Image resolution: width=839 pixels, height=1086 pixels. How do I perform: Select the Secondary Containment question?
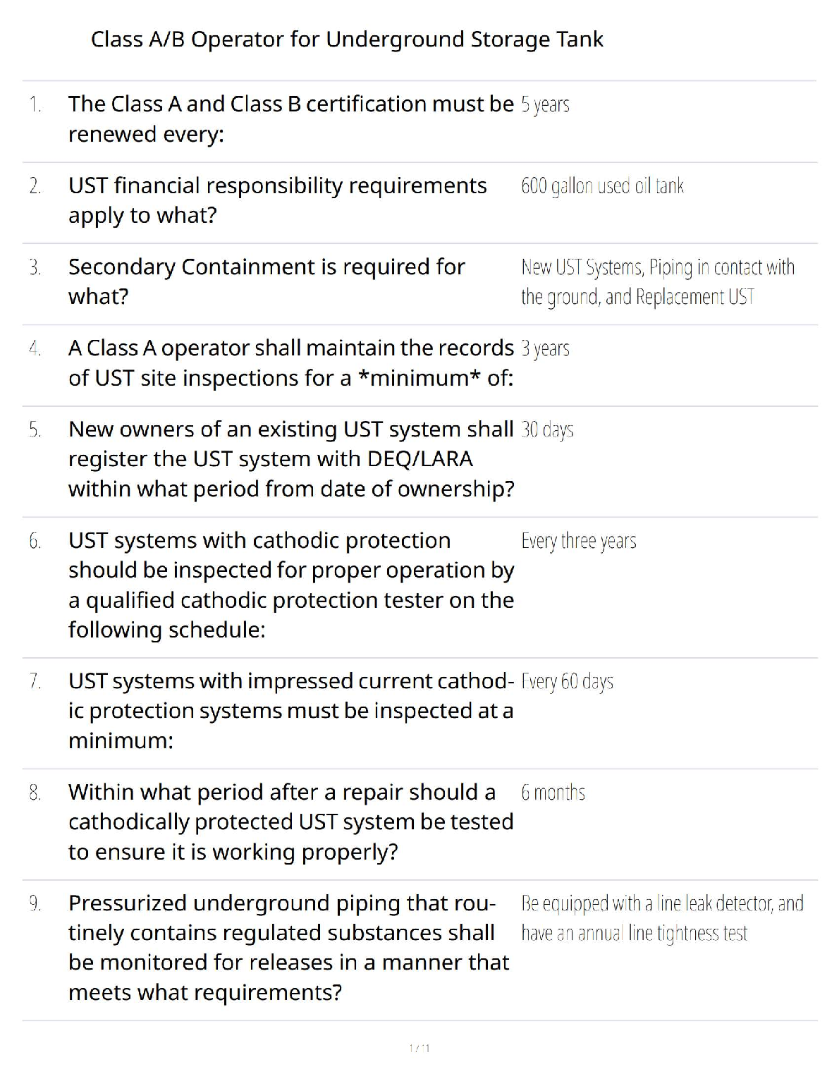pyautogui.click(x=267, y=281)
